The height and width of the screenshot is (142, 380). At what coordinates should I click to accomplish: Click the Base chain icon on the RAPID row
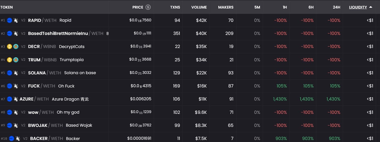coord(10,20)
